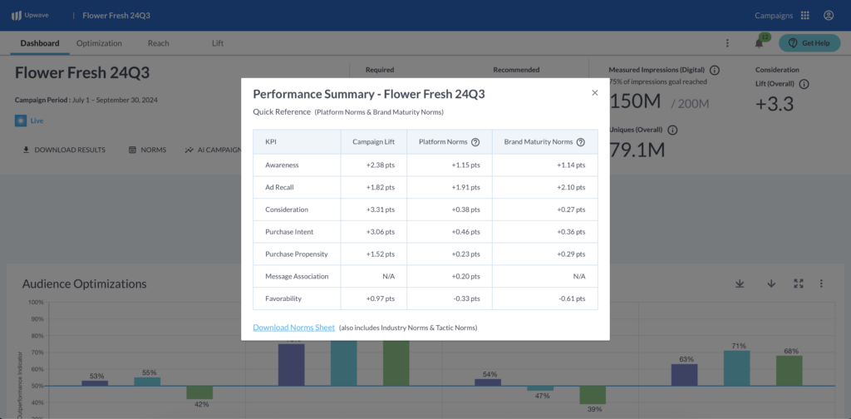The height and width of the screenshot is (419, 851).
Task: Click the Campaign Lift column header
Action: (x=373, y=141)
